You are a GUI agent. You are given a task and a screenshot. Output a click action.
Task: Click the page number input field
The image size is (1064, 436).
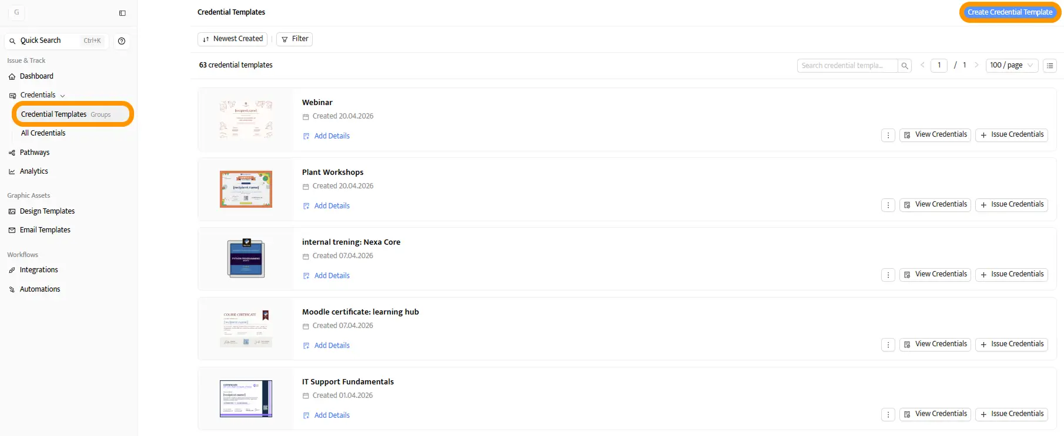point(939,65)
